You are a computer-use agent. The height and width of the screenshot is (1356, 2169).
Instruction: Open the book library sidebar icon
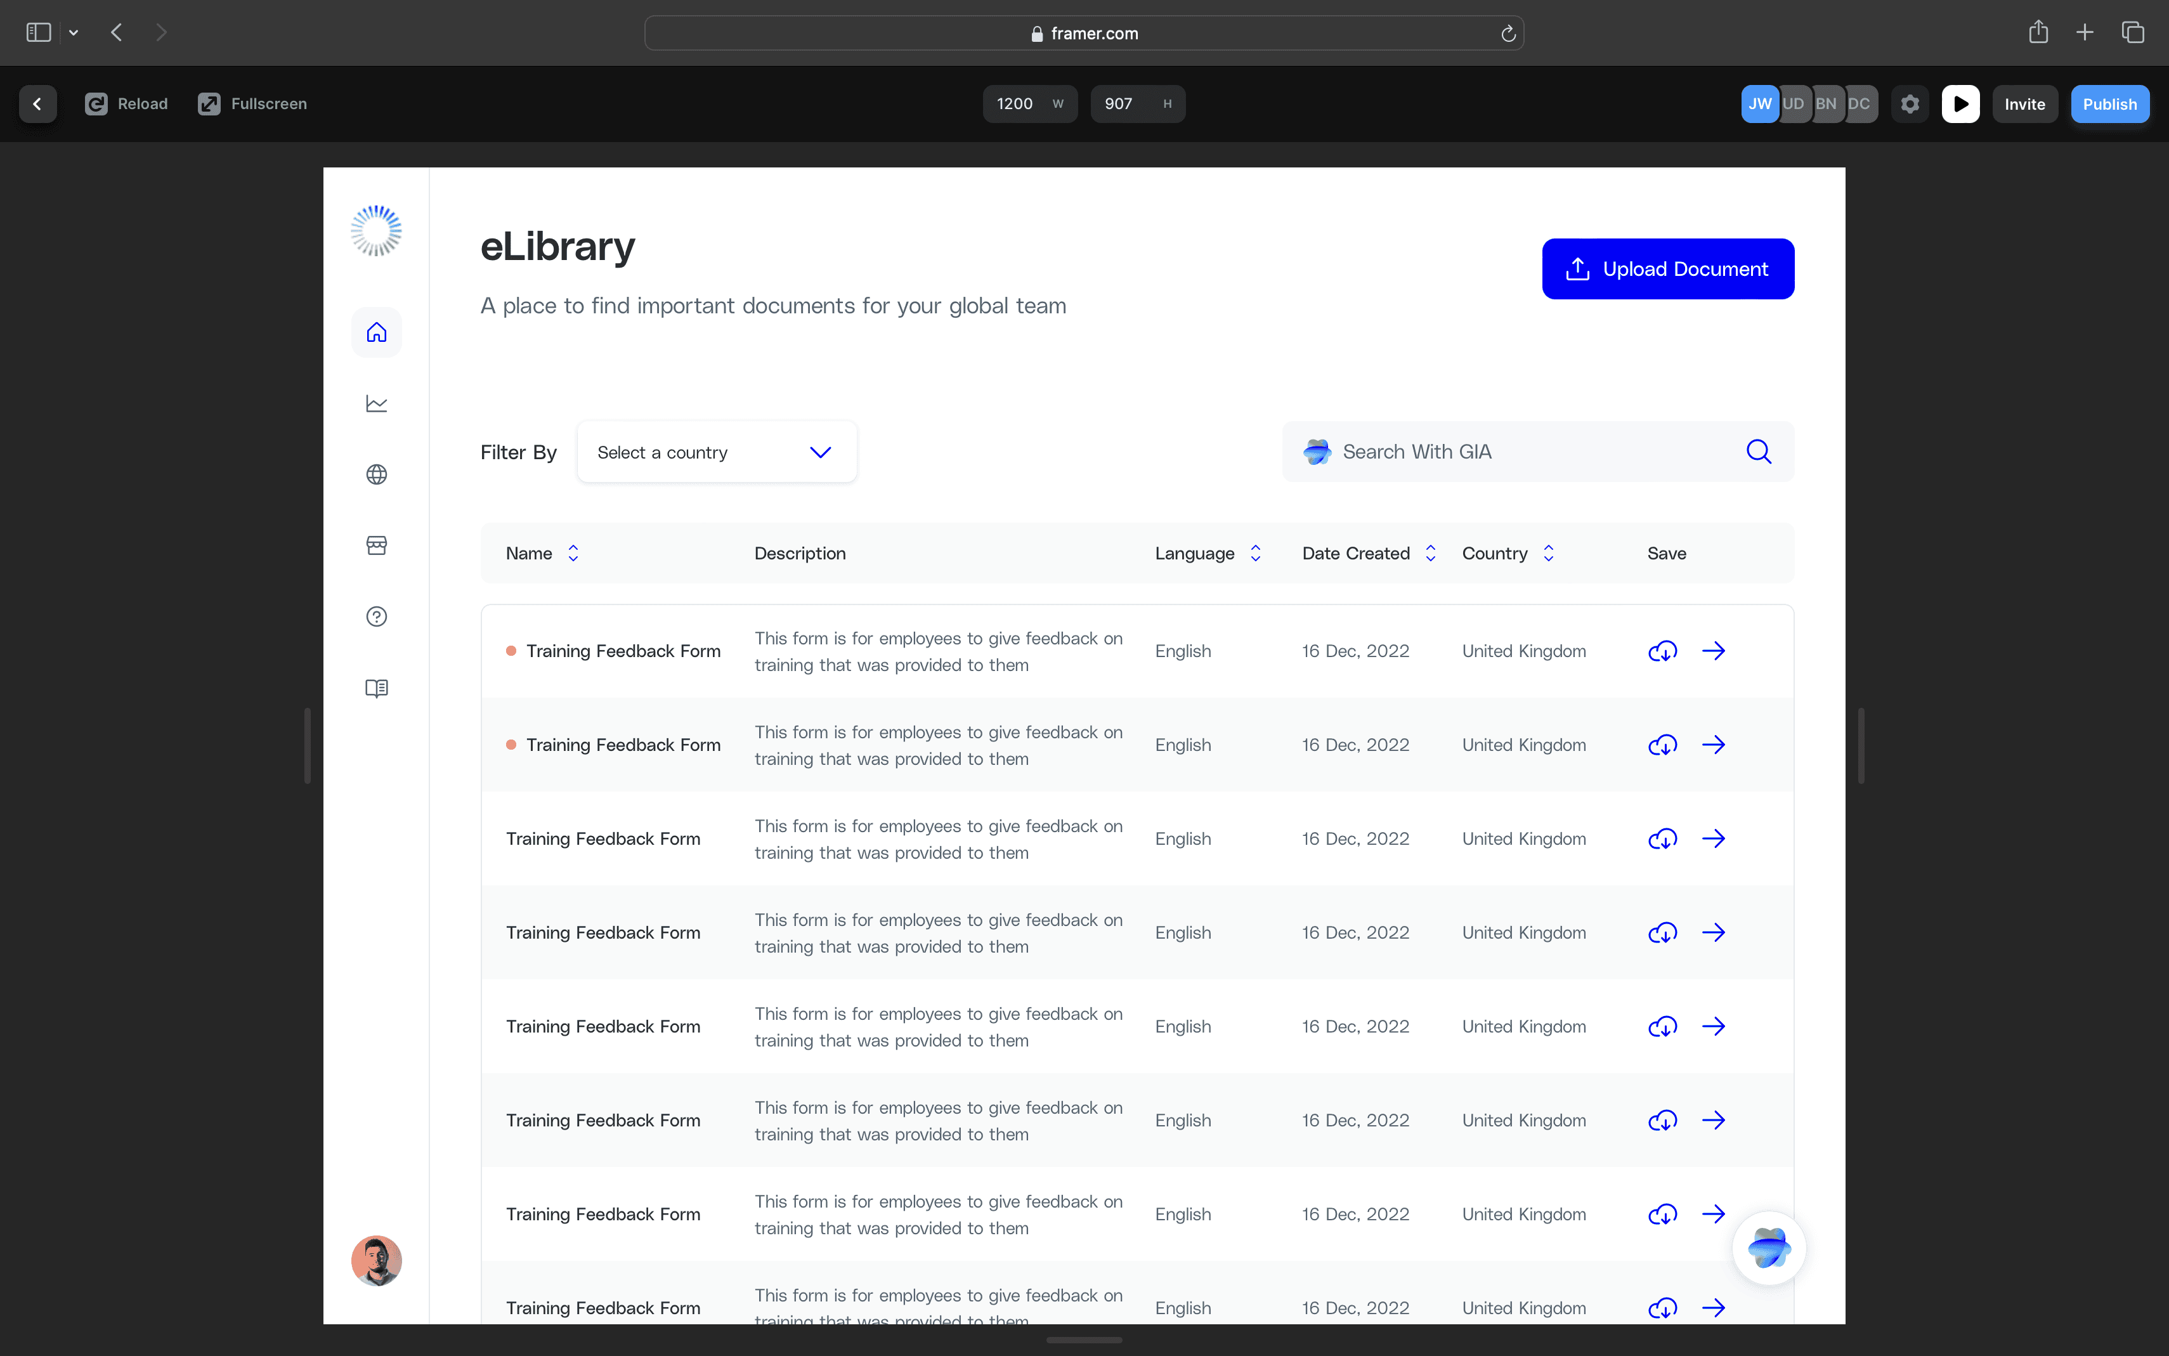click(x=375, y=688)
